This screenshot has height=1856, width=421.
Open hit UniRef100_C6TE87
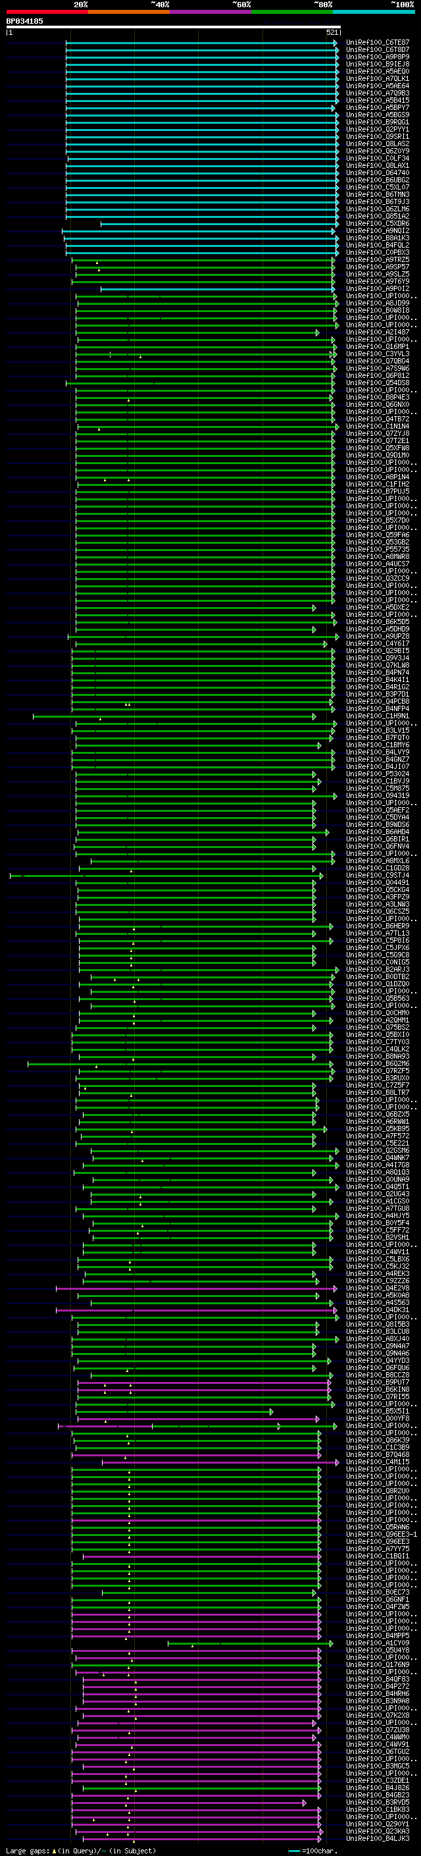point(378,43)
